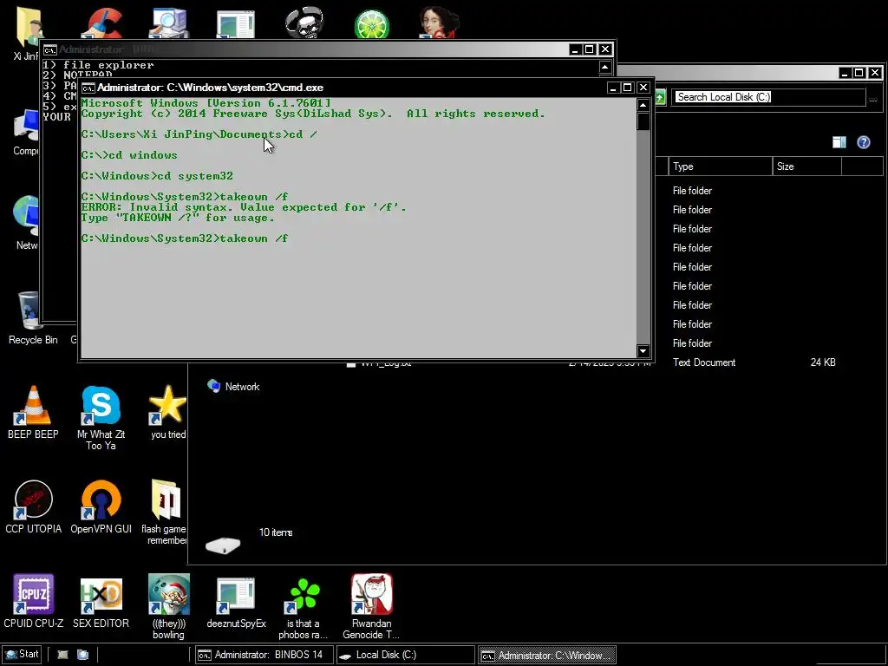Click the 24 KB size cell
888x666 pixels.
(822, 362)
